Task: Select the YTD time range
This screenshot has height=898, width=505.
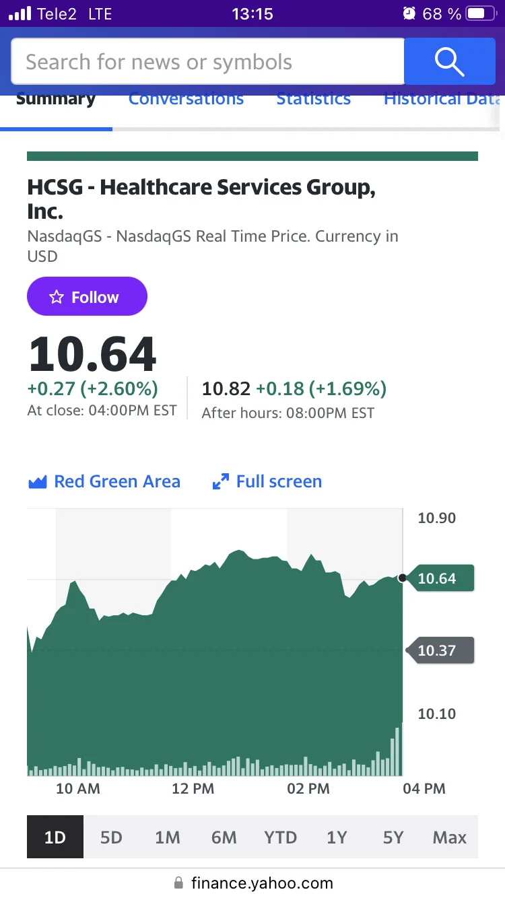Action: click(x=280, y=837)
